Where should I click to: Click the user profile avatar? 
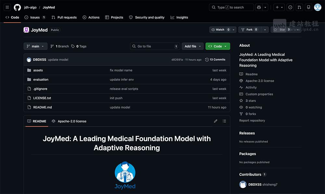pyautogui.click(x=318, y=7)
